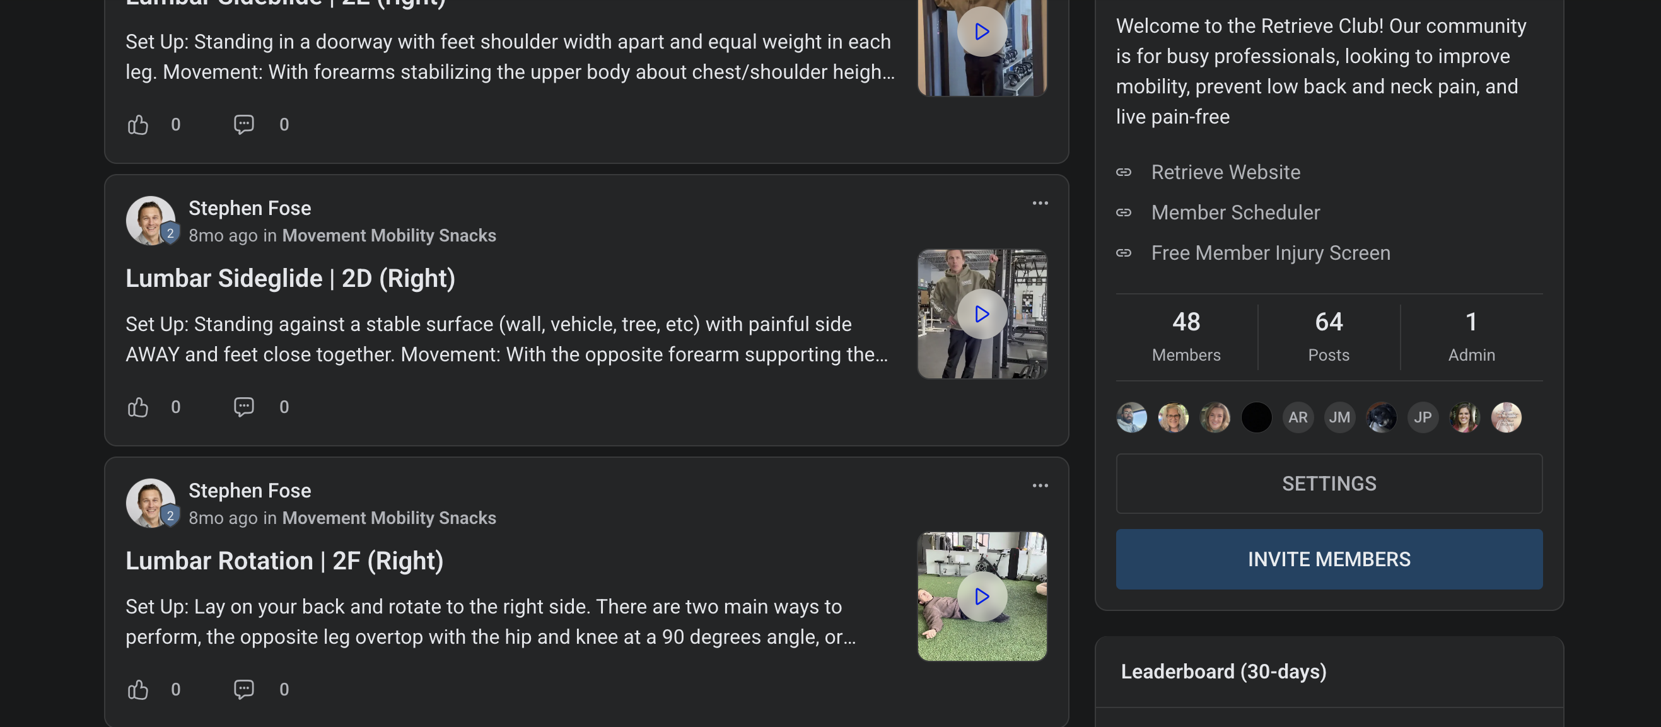Click the JM member avatar
The height and width of the screenshot is (727, 1661).
click(1339, 417)
